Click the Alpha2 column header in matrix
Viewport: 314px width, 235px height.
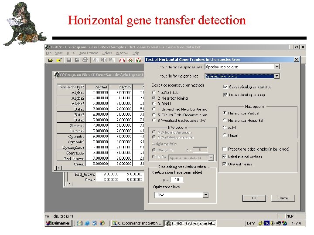pos(120,87)
